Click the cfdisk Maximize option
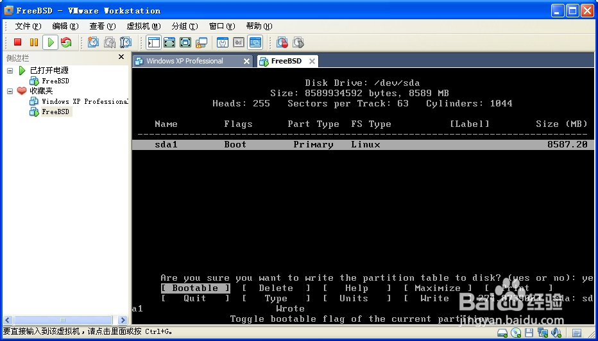The height and width of the screenshot is (341, 598). pyautogui.click(x=438, y=288)
